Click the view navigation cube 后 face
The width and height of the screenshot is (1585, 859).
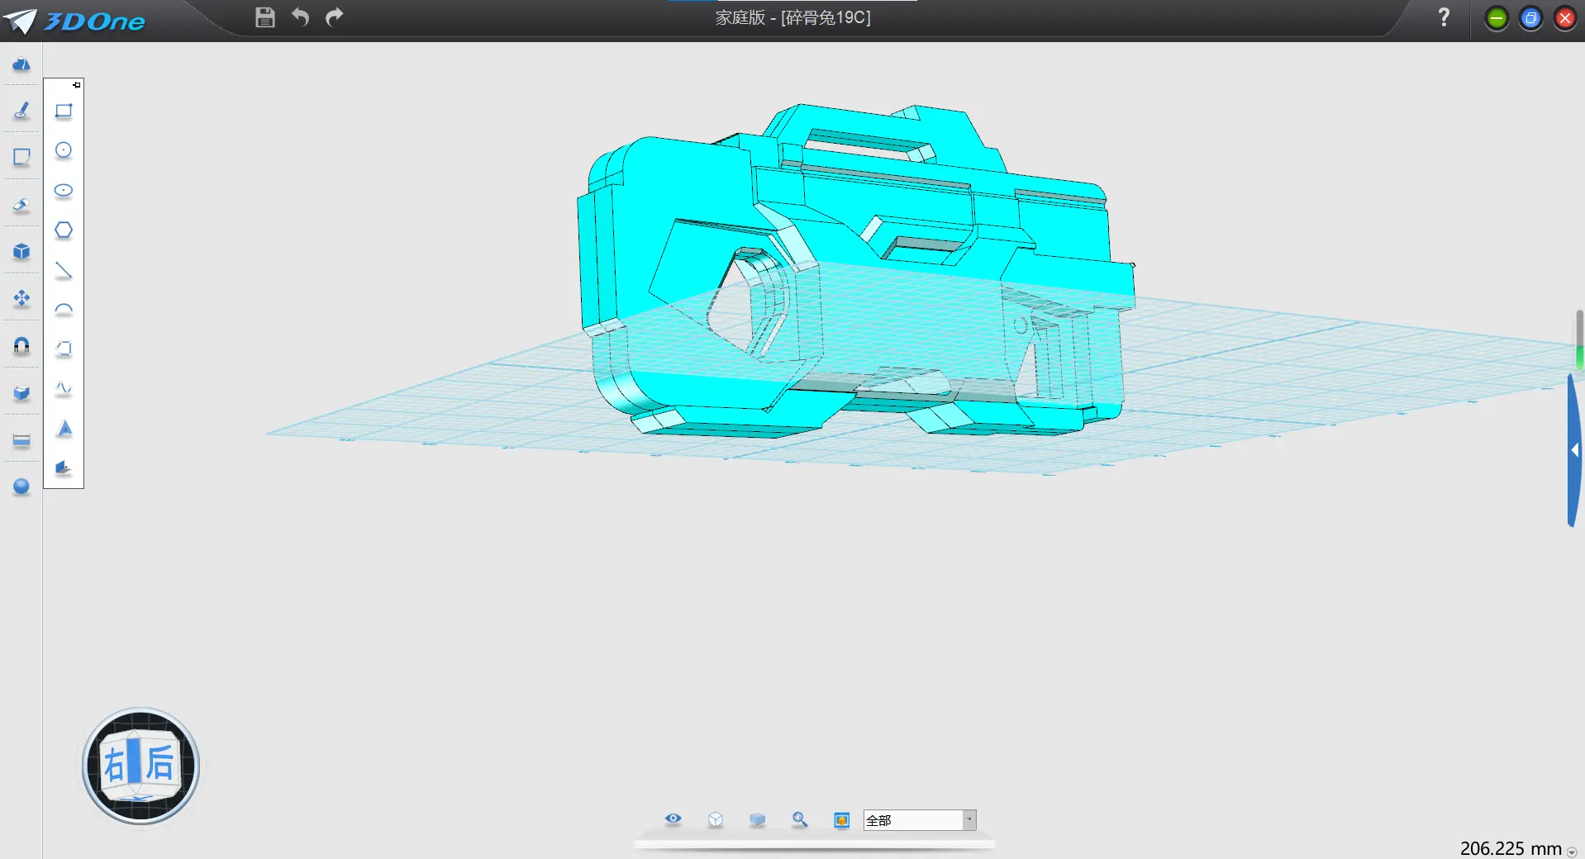tap(160, 762)
